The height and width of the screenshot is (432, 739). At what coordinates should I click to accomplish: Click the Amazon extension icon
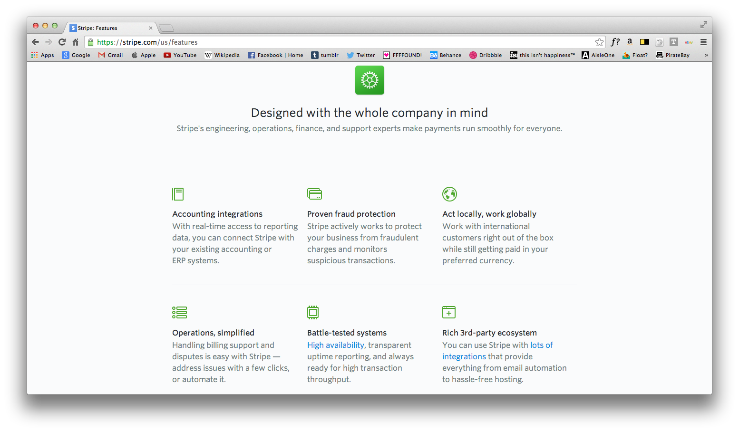pyautogui.click(x=630, y=42)
